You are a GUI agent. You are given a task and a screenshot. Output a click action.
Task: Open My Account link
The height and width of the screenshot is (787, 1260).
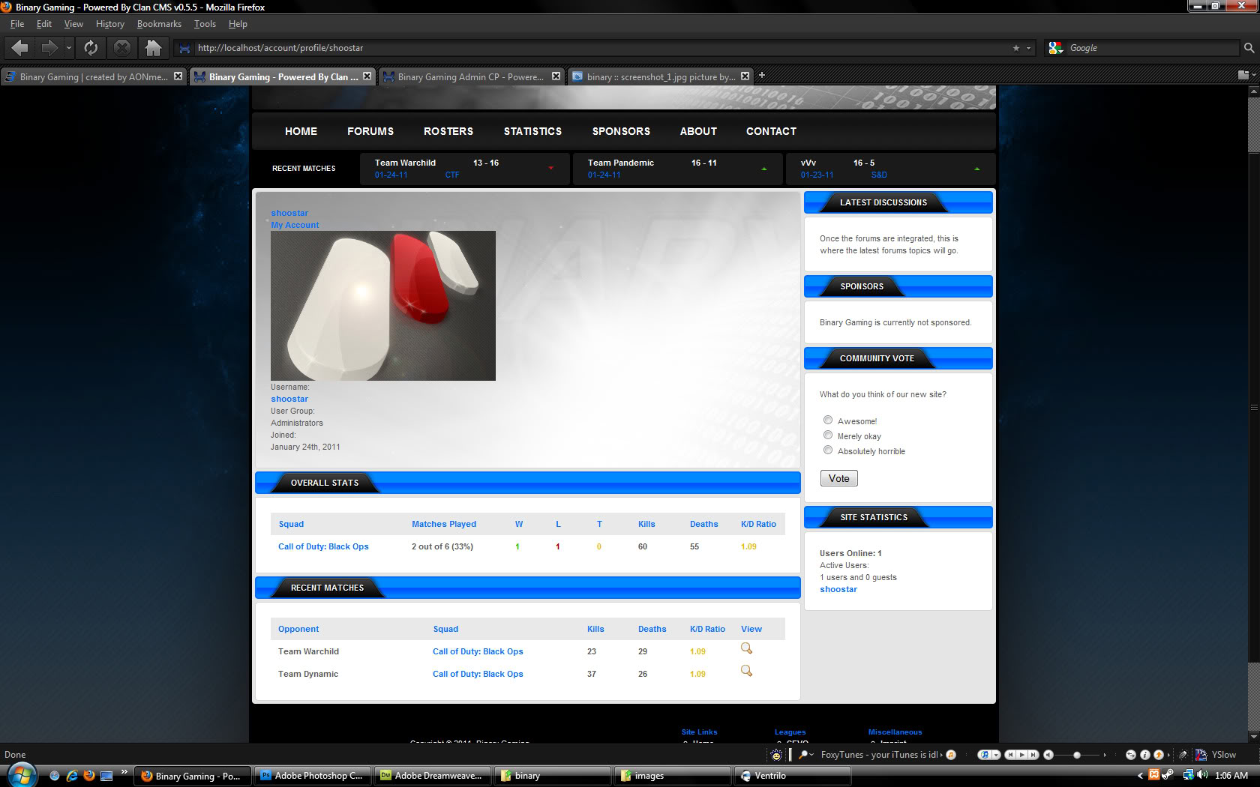pyautogui.click(x=295, y=225)
